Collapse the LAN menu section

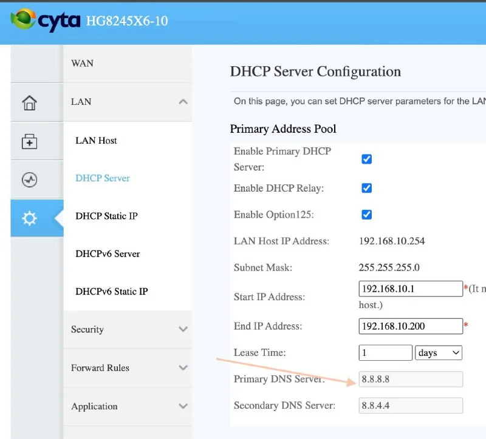coord(183,102)
